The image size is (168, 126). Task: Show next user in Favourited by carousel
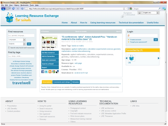click(159, 58)
